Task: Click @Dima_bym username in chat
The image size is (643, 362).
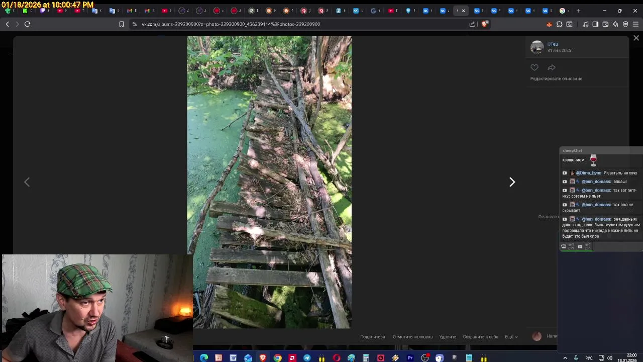Action: point(588,173)
